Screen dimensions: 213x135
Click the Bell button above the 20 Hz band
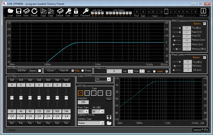(12, 80)
